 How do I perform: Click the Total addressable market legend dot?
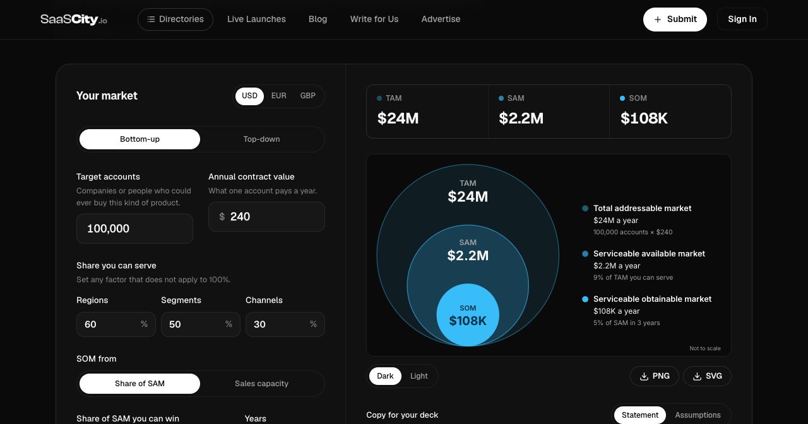coord(585,209)
